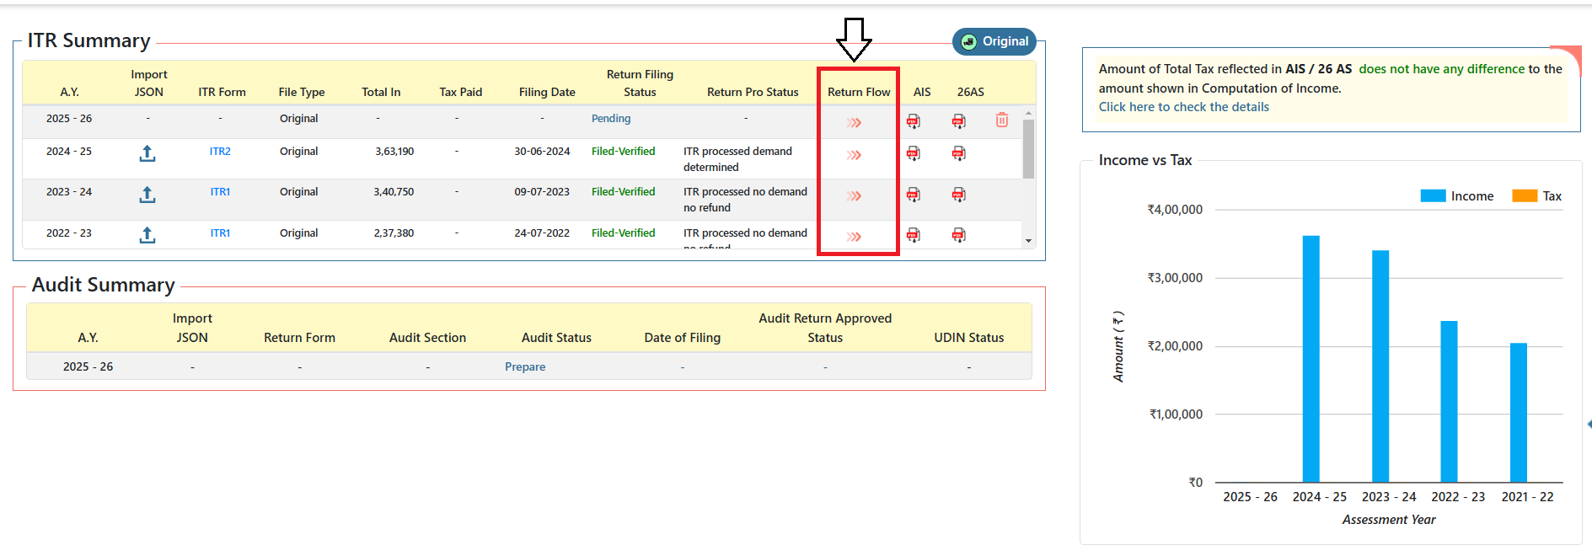Download 26AS PDF for 2024-25
The width and height of the screenshot is (1592, 556).
[958, 153]
